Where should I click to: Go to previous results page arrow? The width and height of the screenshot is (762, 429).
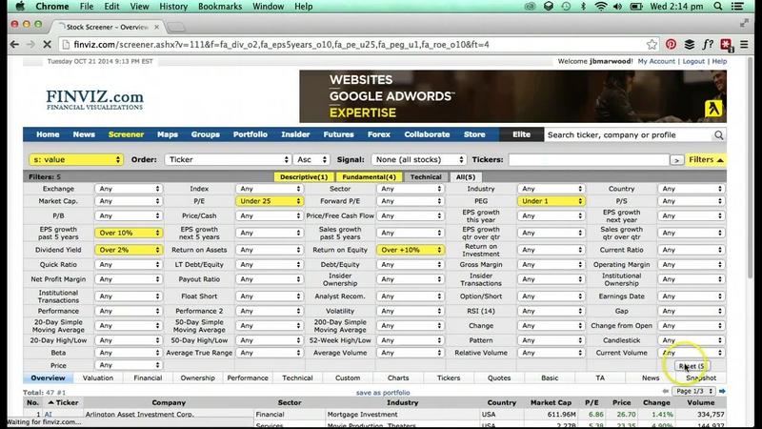[x=665, y=391]
